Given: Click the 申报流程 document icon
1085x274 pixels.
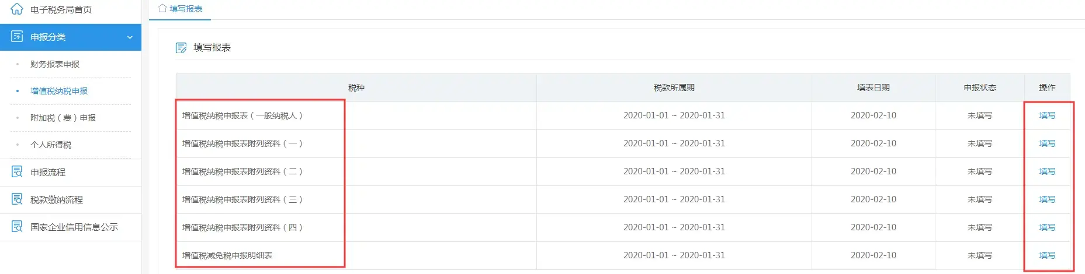Looking at the screenshot, I should click(x=17, y=172).
